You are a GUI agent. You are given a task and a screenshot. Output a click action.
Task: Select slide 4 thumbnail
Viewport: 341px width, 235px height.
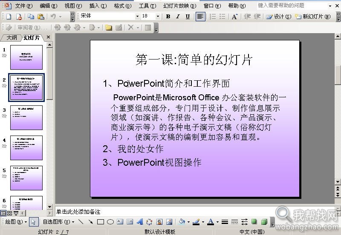(26, 148)
